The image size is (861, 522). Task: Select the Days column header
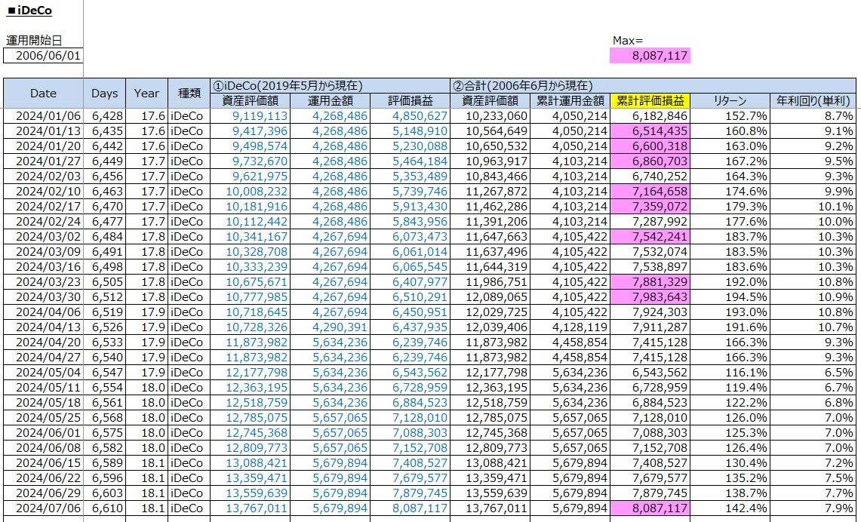point(104,94)
